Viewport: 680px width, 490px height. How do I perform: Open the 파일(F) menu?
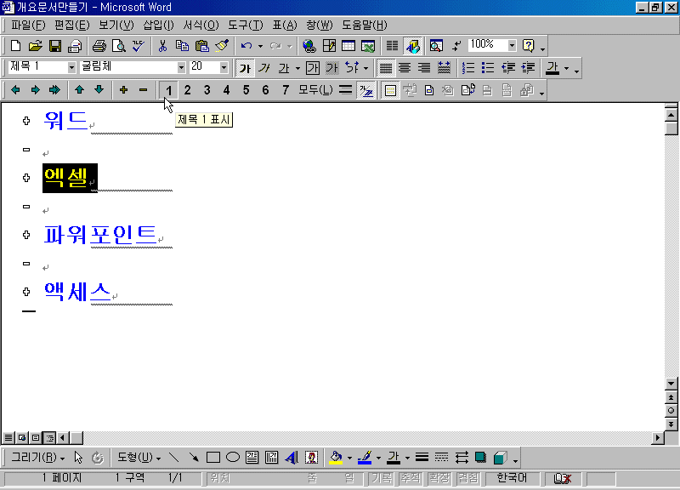pos(28,26)
